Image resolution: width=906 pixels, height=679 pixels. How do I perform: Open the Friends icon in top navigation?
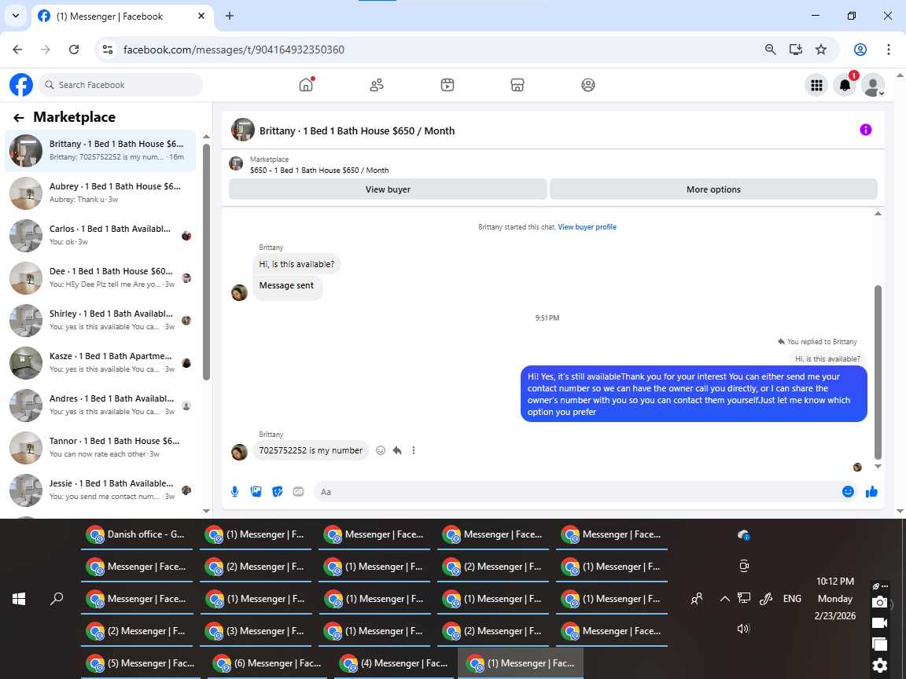(377, 85)
